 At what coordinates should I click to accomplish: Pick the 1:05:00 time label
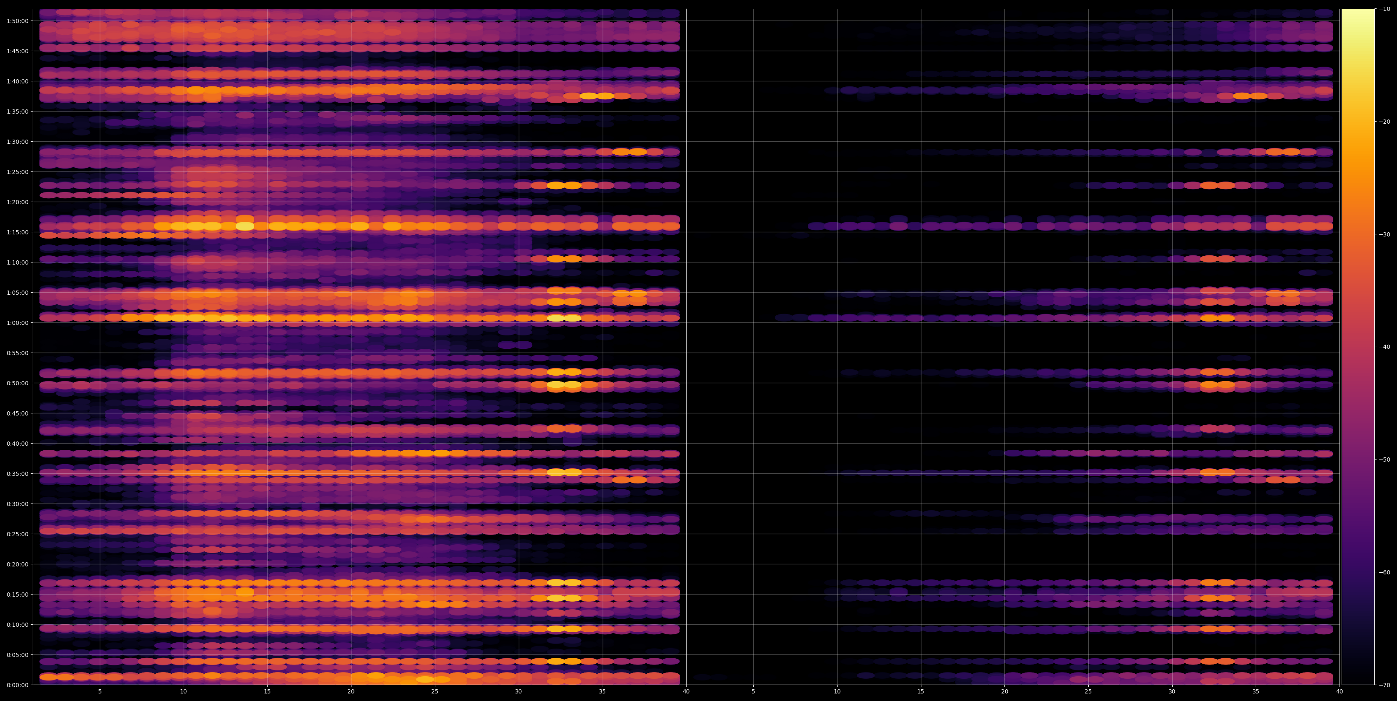pyautogui.click(x=17, y=292)
